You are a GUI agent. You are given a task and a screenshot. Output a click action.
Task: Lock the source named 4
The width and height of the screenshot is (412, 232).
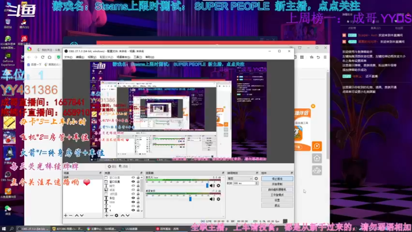coord(138,210)
